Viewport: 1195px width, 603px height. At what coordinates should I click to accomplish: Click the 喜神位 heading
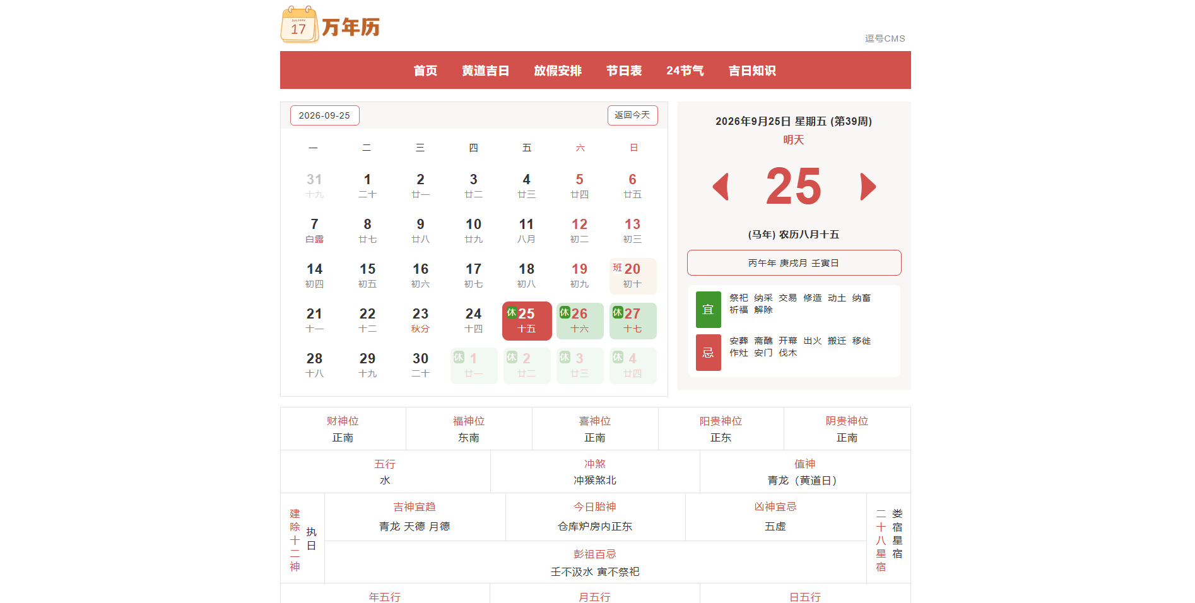tap(595, 421)
